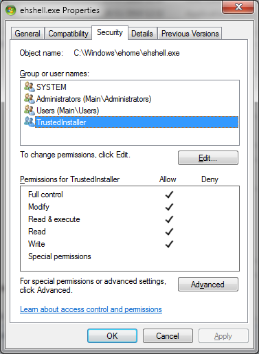Click the Cancel button
Image resolution: width=259 pixels, height=354 pixels.
point(168,336)
